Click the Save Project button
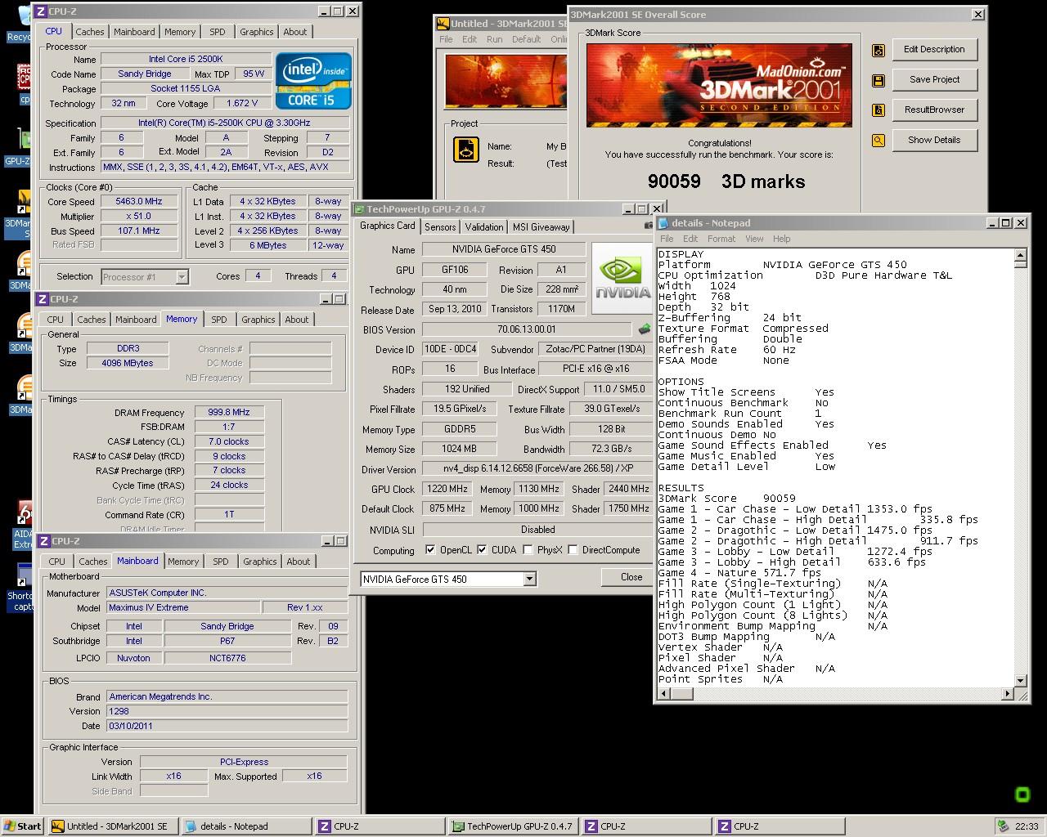 [x=934, y=80]
